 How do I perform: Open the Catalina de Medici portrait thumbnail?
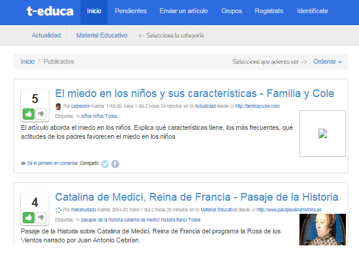(323, 229)
